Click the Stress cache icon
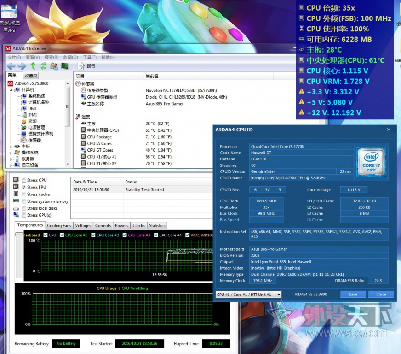Viewport: 401px width, 354px height. tap(16, 194)
